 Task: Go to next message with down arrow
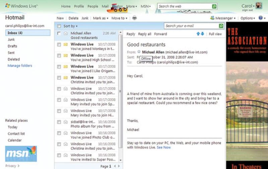(202, 34)
